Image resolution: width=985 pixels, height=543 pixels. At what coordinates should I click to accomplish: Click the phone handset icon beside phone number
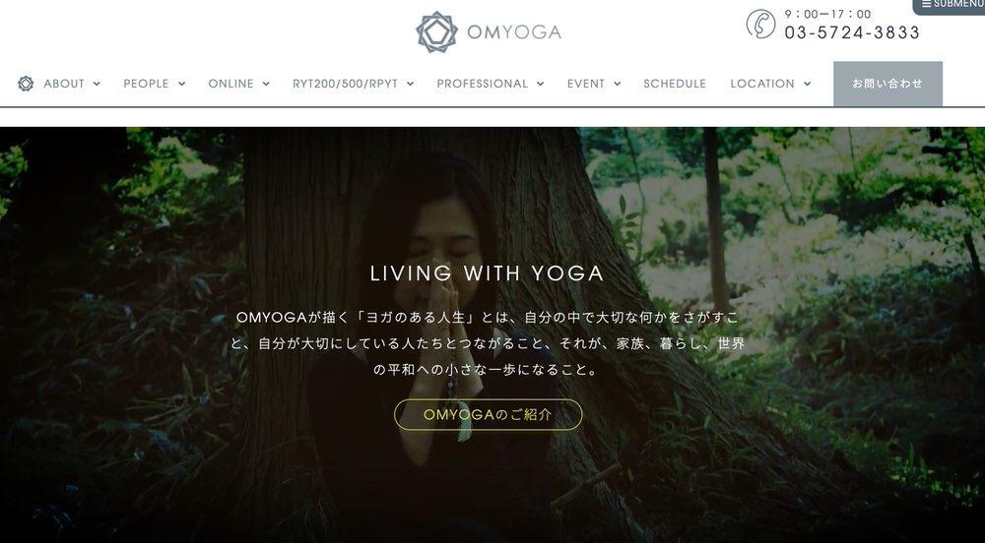(x=760, y=25)
